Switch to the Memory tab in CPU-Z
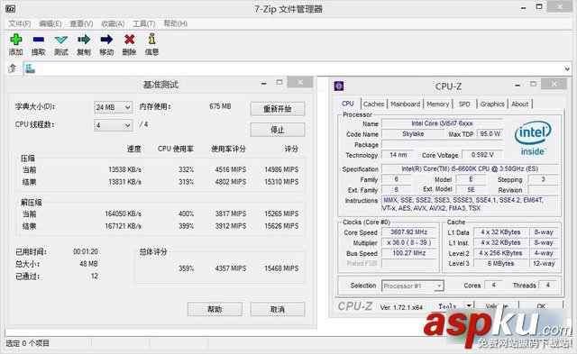577x354 pixels. 438,104
